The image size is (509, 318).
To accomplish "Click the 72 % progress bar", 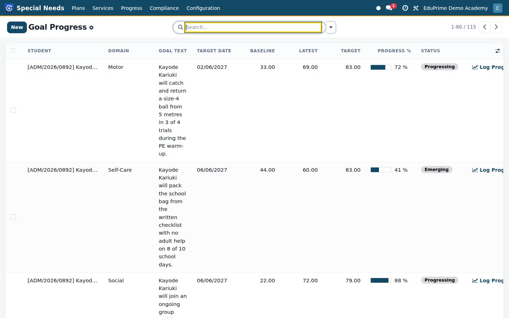I will [x=381, y=67].
